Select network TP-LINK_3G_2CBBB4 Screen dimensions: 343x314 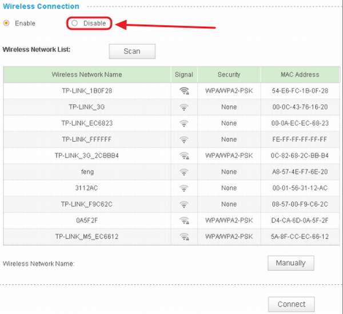87,156
